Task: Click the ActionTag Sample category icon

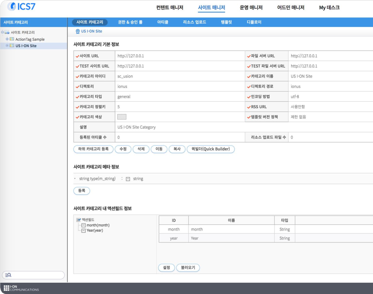Action: 12,39
